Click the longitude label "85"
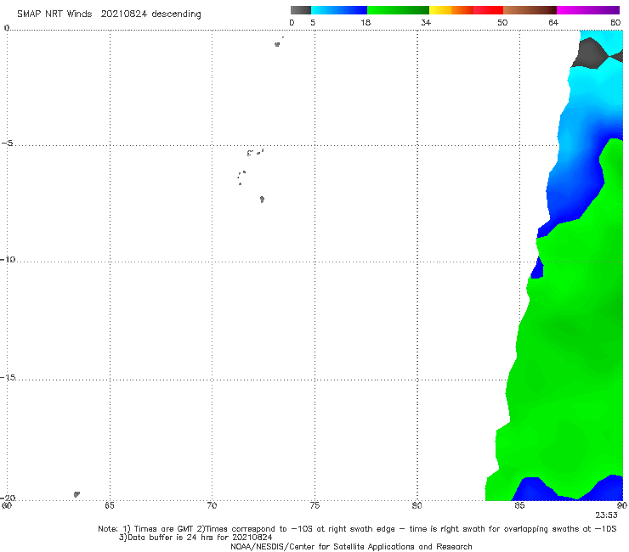The width and height of the screenshot is (629, 552). [x=519, y=505]
